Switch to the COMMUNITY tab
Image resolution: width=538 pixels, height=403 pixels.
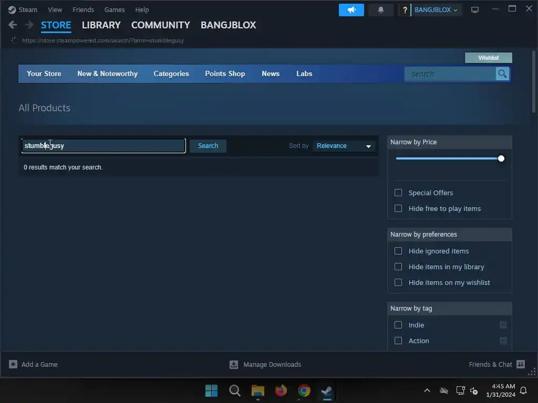point(161,25)
